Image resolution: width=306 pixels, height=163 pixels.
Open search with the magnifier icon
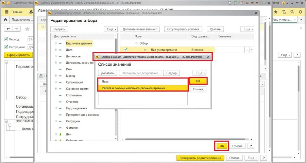(292, 12)
